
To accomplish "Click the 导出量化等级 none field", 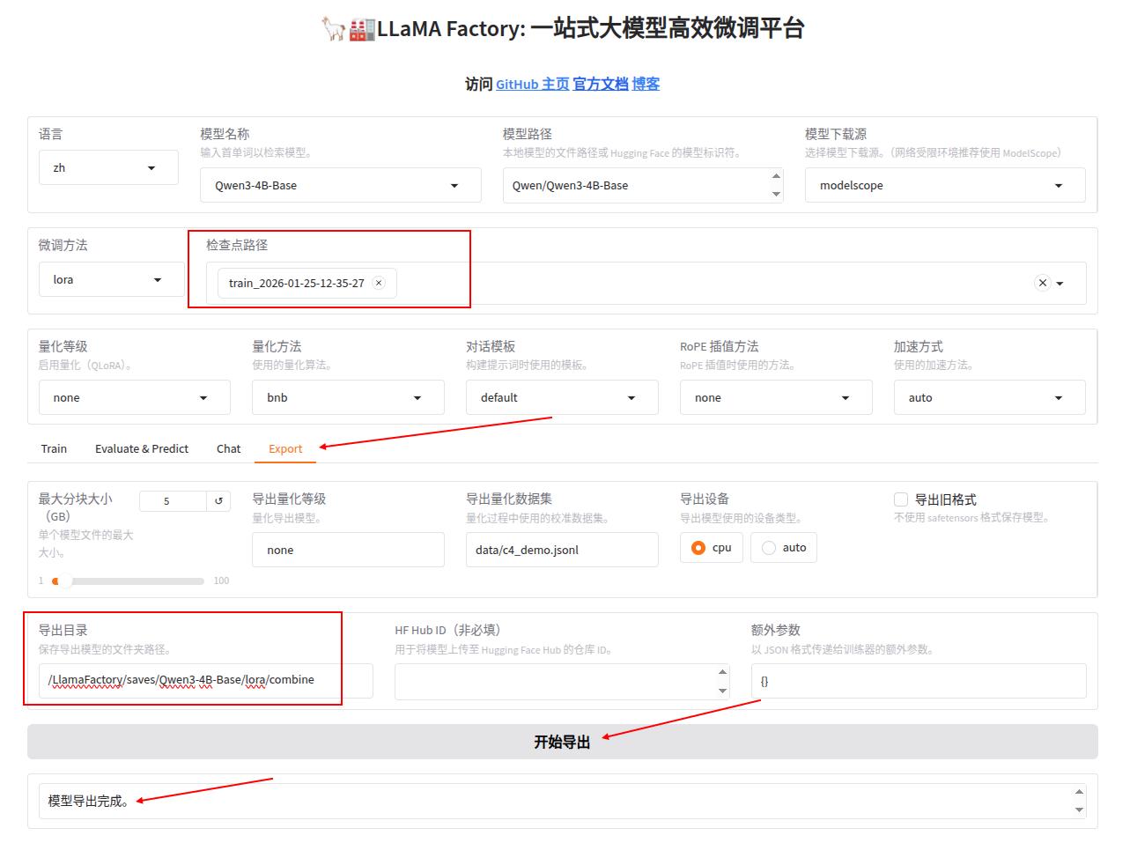I will point(348,550).
